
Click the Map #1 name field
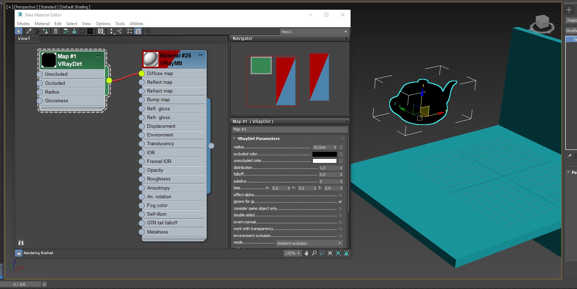tap(289, 129)
